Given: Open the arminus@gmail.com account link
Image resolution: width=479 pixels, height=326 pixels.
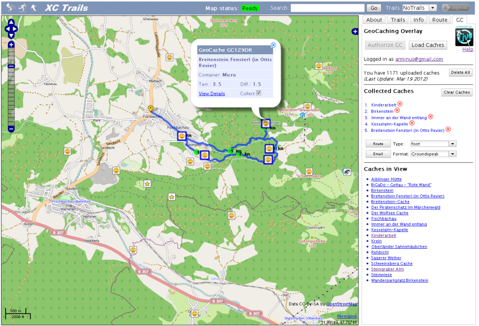Looking at the screenshot, I should (419, 59).
